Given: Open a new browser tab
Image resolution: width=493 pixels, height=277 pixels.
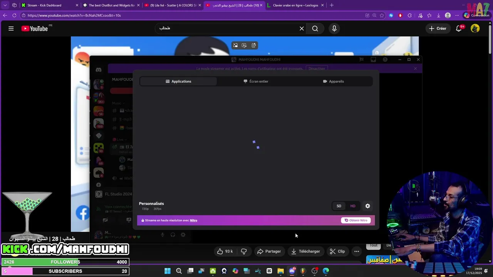Looking at the screenshot, I should tap(332, 5).
